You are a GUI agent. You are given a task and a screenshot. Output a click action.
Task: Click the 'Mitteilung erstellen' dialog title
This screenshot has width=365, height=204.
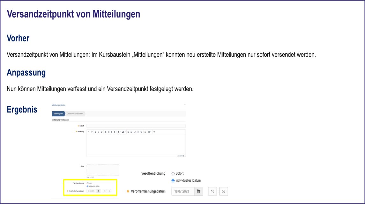(x=58, y=105)
